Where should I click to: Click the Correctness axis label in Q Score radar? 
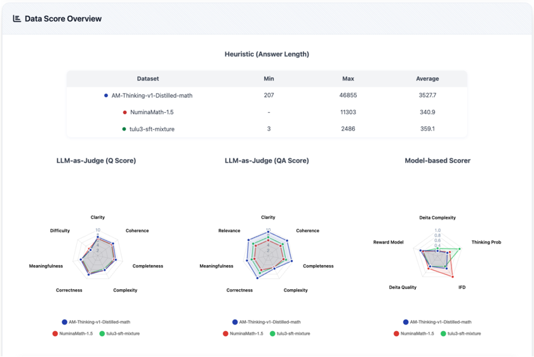tap(69, 290)
